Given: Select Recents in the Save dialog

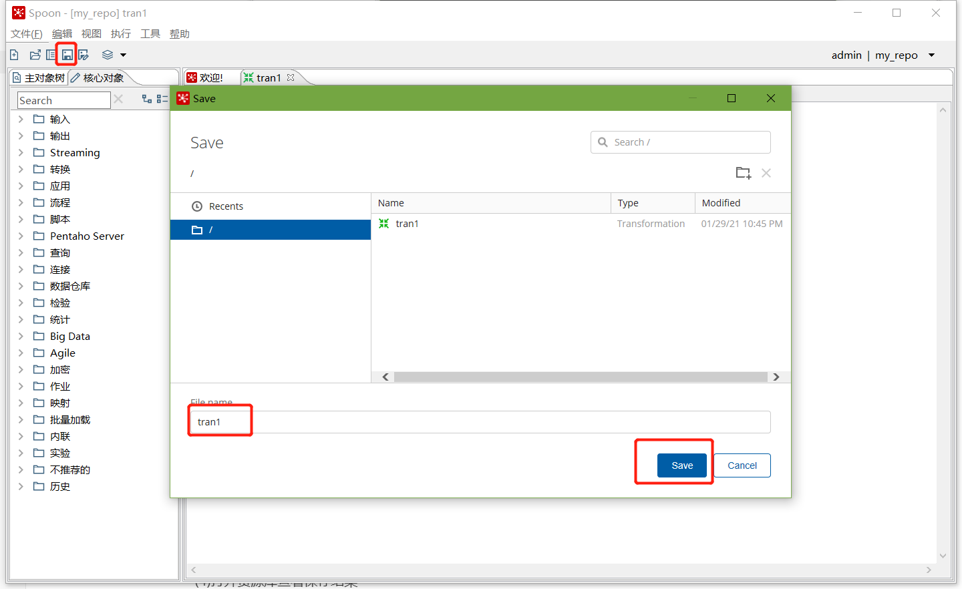Looking at the screenshot, I should pos(271,206).
